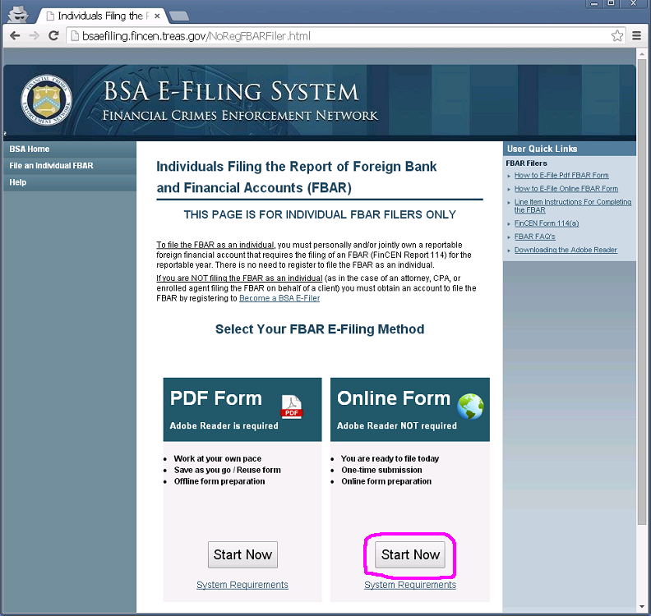Click the Online Form header panel
651x616 pixels.
(x=410, y=409)
